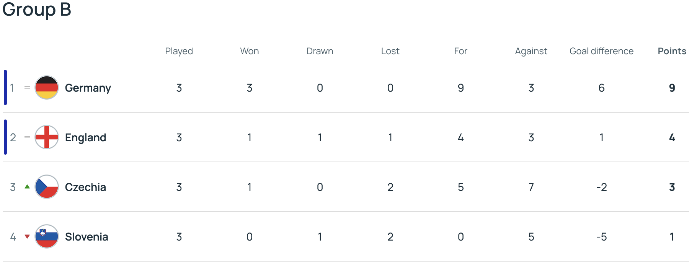Image resolution: width=689 pixels, height=265 pixels.
Task: Click the Slovenia flag icon
Action: [47, 236]
